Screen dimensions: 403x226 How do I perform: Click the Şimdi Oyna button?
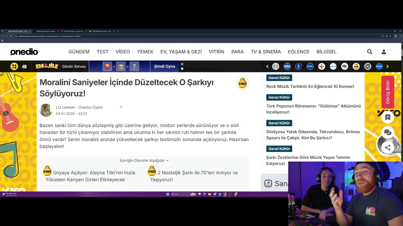pyautogui.click(x=165, y=67)
